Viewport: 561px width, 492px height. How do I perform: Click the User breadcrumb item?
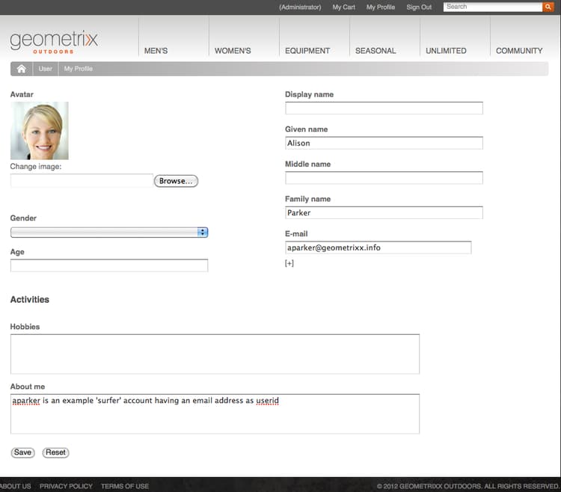click(46, 69)
